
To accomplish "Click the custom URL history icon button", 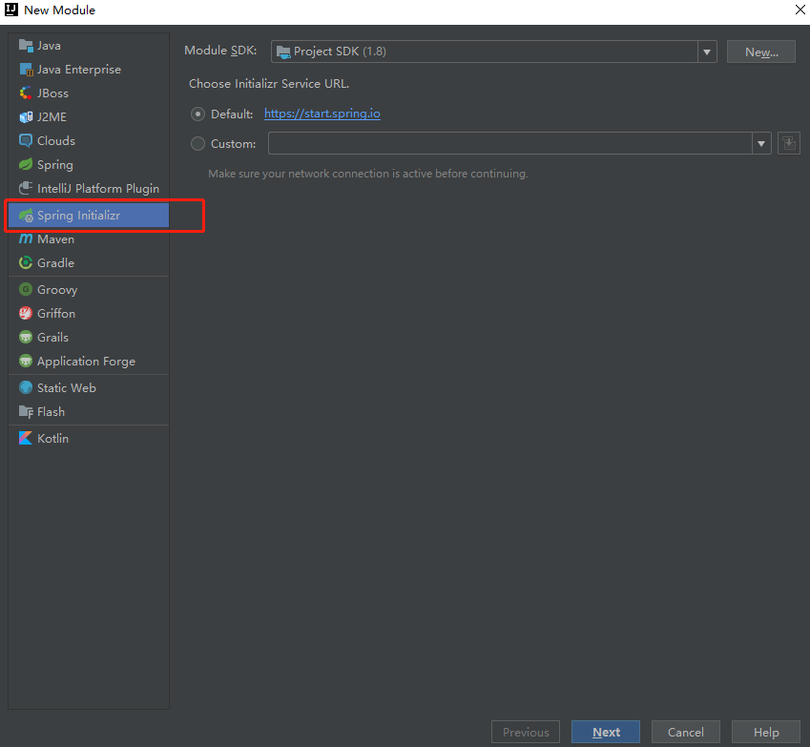I will click(x=789, y=143).
